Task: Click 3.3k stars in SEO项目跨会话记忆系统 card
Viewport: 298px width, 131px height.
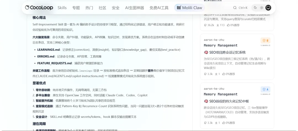Action: tap(208, 74)
